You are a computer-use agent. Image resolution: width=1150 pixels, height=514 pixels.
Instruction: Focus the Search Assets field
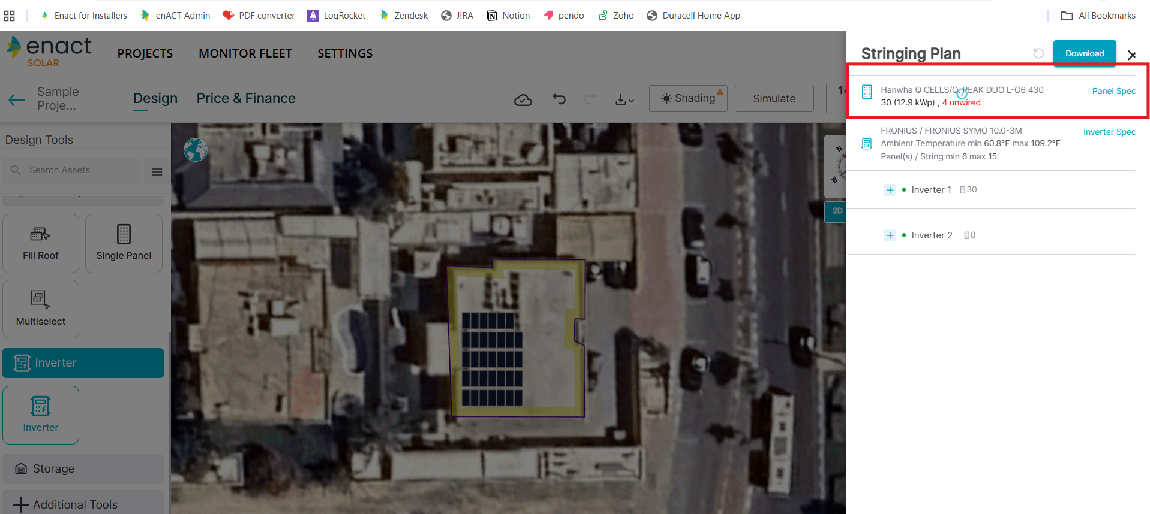72,170
